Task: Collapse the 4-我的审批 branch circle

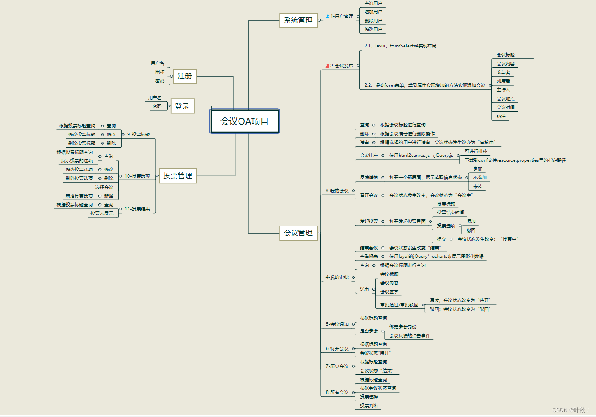Action: [x=354, y=277]
